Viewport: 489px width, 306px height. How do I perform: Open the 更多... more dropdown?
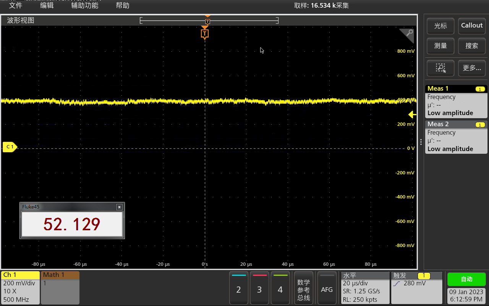[472, 68]
